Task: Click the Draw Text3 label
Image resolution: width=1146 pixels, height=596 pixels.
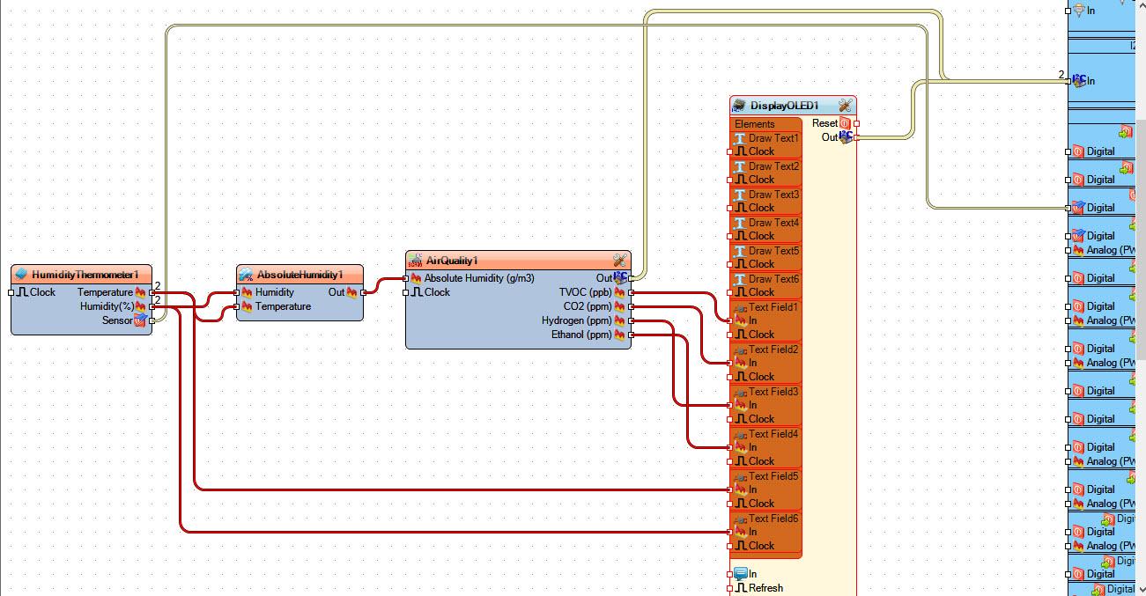Action: click(x=774, y=195)
